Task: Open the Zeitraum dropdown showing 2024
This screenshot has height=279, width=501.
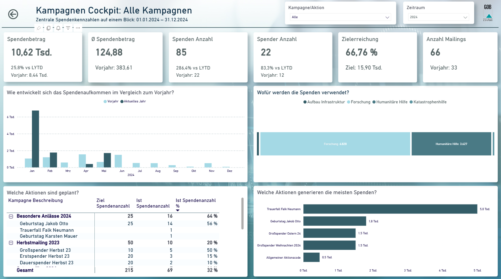Action: [x=439, y=17]
